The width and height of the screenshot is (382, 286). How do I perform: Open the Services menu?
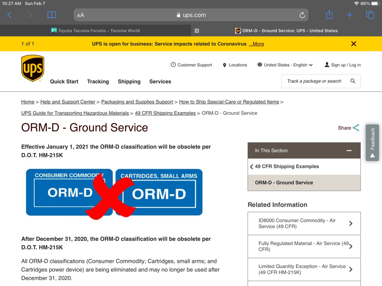click(x=160, y=82)
